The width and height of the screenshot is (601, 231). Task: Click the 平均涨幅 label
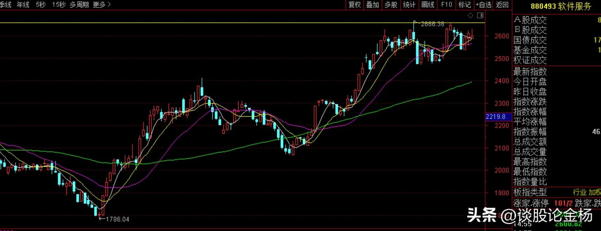pos(530,122)
